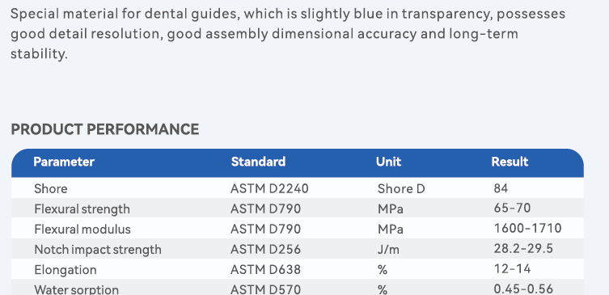This screenshot has width=609, height=295.
Task: Click the 84 Shore result value
Action: pos(501,188)
